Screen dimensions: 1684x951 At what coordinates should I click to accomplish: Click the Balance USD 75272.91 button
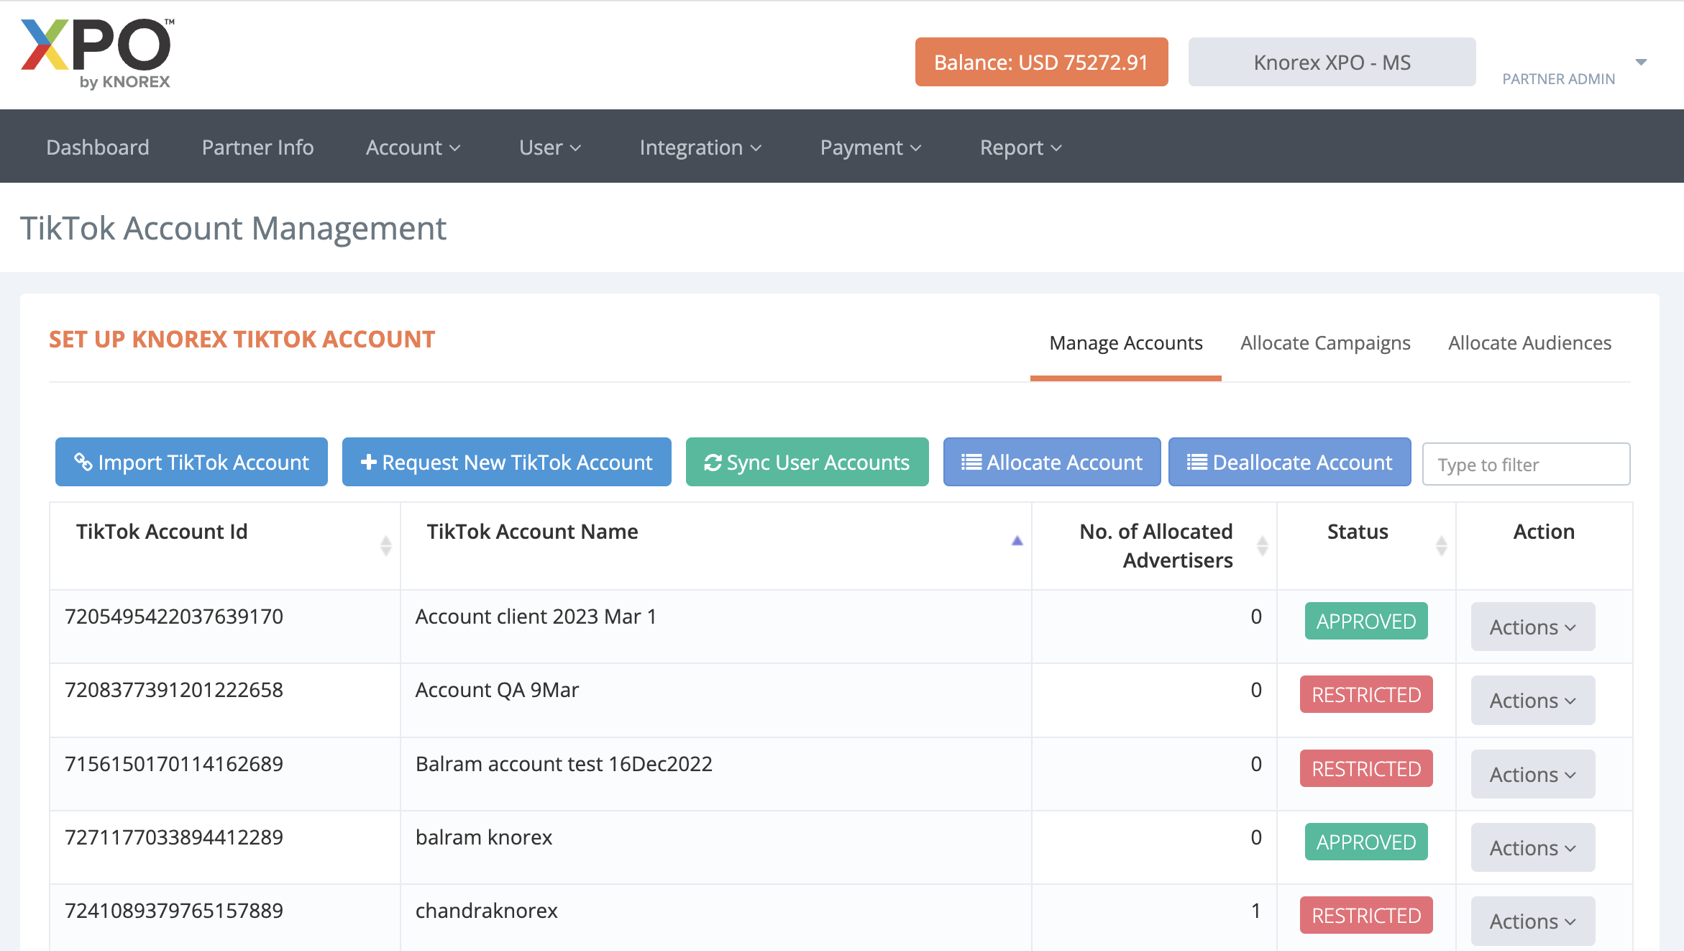tap(1042, 62)
